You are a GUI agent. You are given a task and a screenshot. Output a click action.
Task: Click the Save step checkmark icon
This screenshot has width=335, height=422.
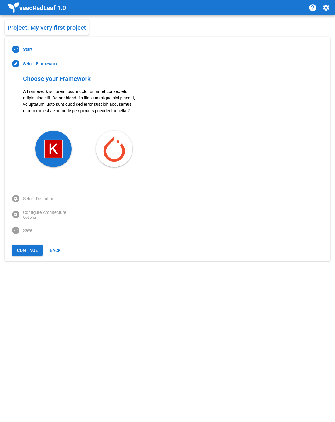pyautogui.click(x=16, y=230)
